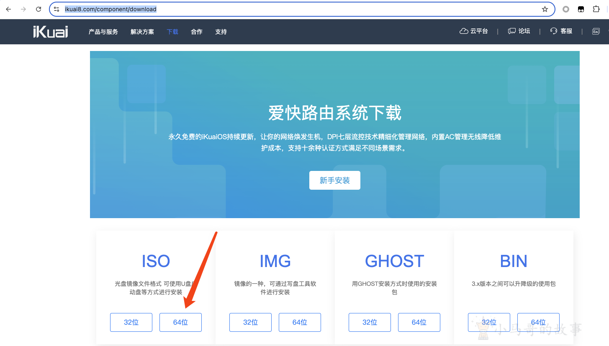
Task: Download the BIN 64位 version
Action: [538, 322]
